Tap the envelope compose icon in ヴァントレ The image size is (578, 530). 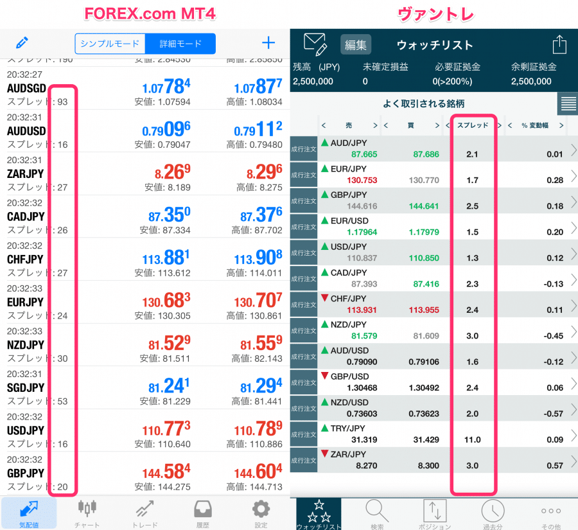pyautogui.click(x=315, y=44)
